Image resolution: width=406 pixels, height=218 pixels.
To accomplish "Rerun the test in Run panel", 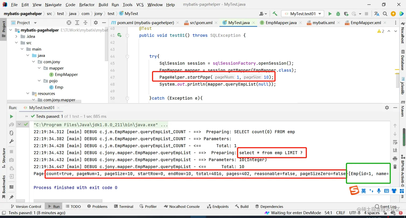I will tap(11, 117).
